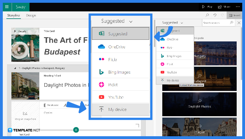Viewport: 245px width, 139px height.
Task: Click the Sway logo label
Action: coord(21,7)
